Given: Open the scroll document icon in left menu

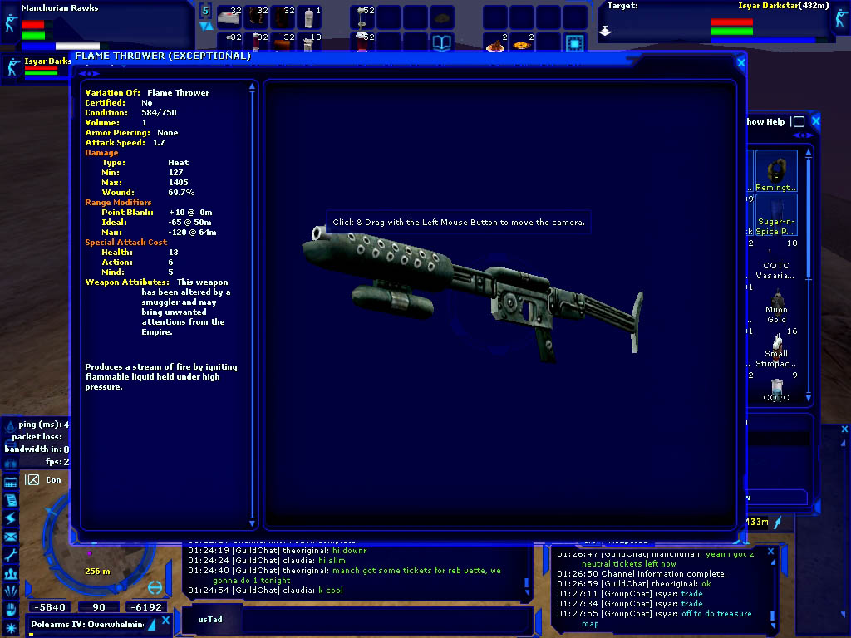Looking at the screenshot, I should 11,500.
